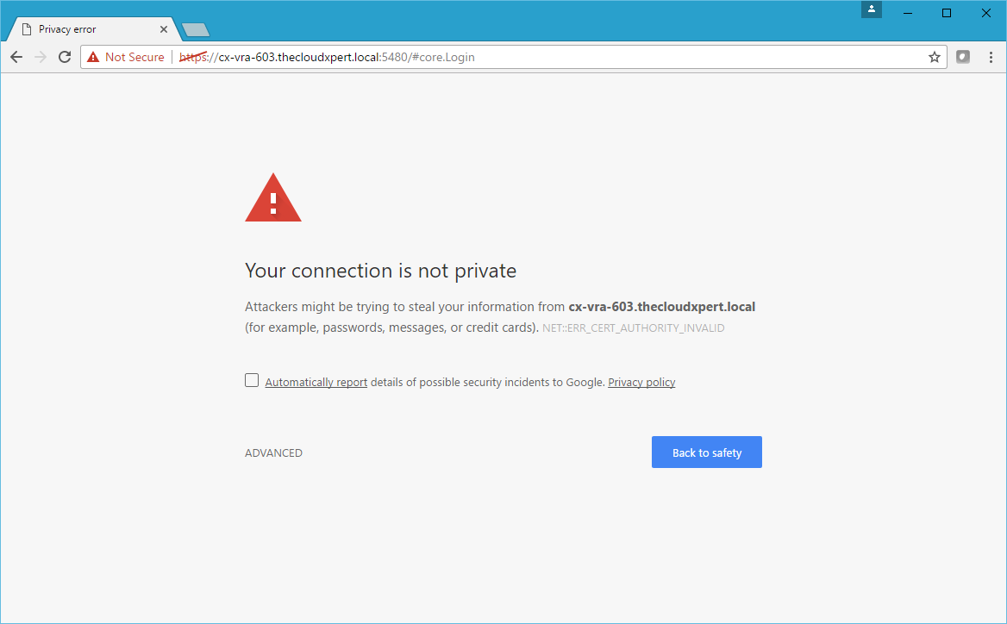
Task: Open the Privacy policy link
Action: click(x=641, y=382)
